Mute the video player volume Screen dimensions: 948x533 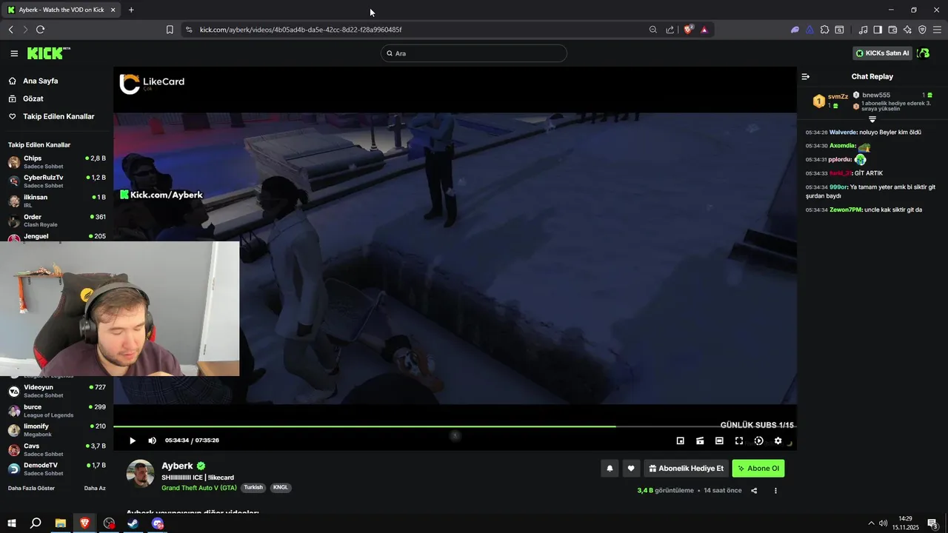click(152, 440)
